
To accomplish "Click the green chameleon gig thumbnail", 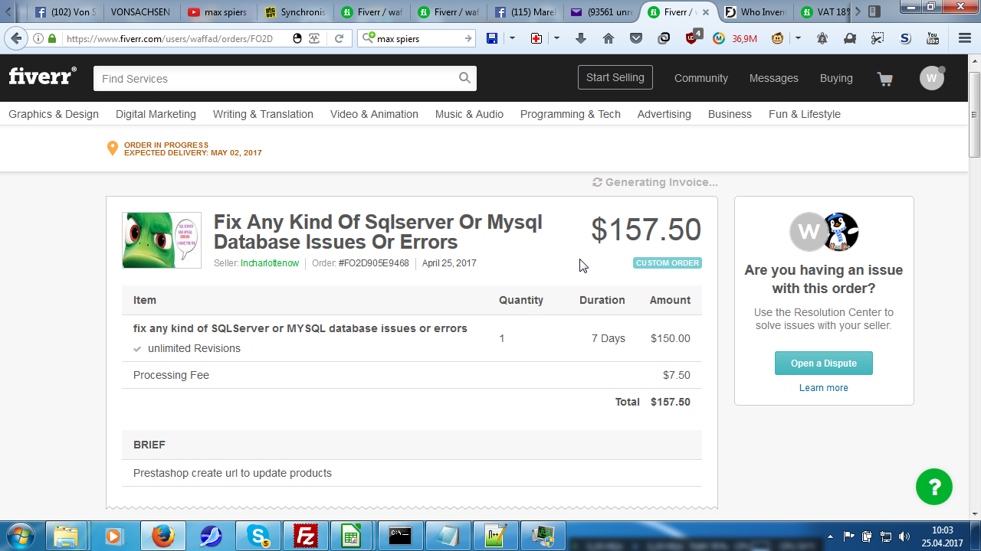I will (162, 240).
